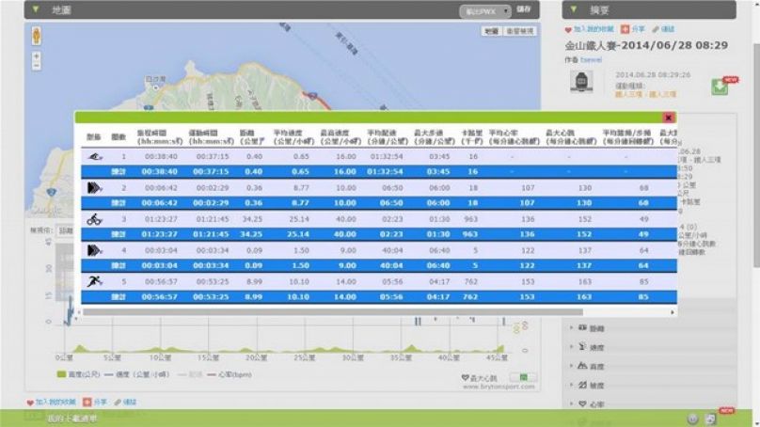Open the 輸出PWX export dropdown
The width and height of the screenshot is (760, 427).
pos(485,10)
